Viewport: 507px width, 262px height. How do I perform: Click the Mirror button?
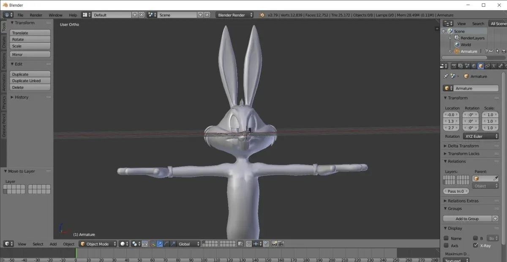pos(30,55)
